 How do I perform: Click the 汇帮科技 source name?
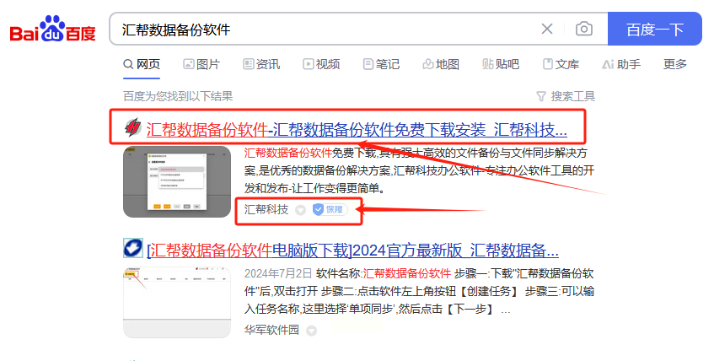coord(266,209)
